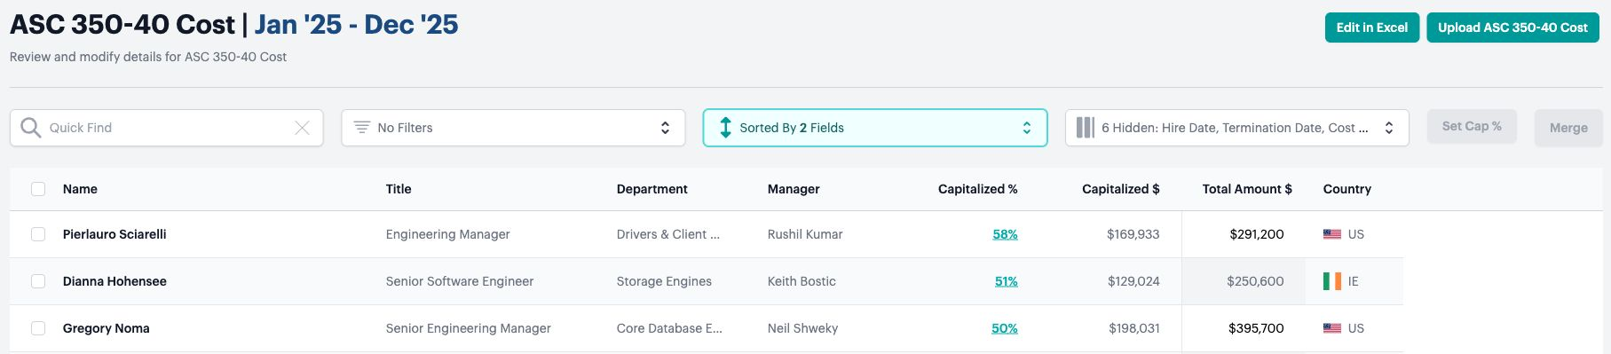Open the No Filters dropdown

513,128
